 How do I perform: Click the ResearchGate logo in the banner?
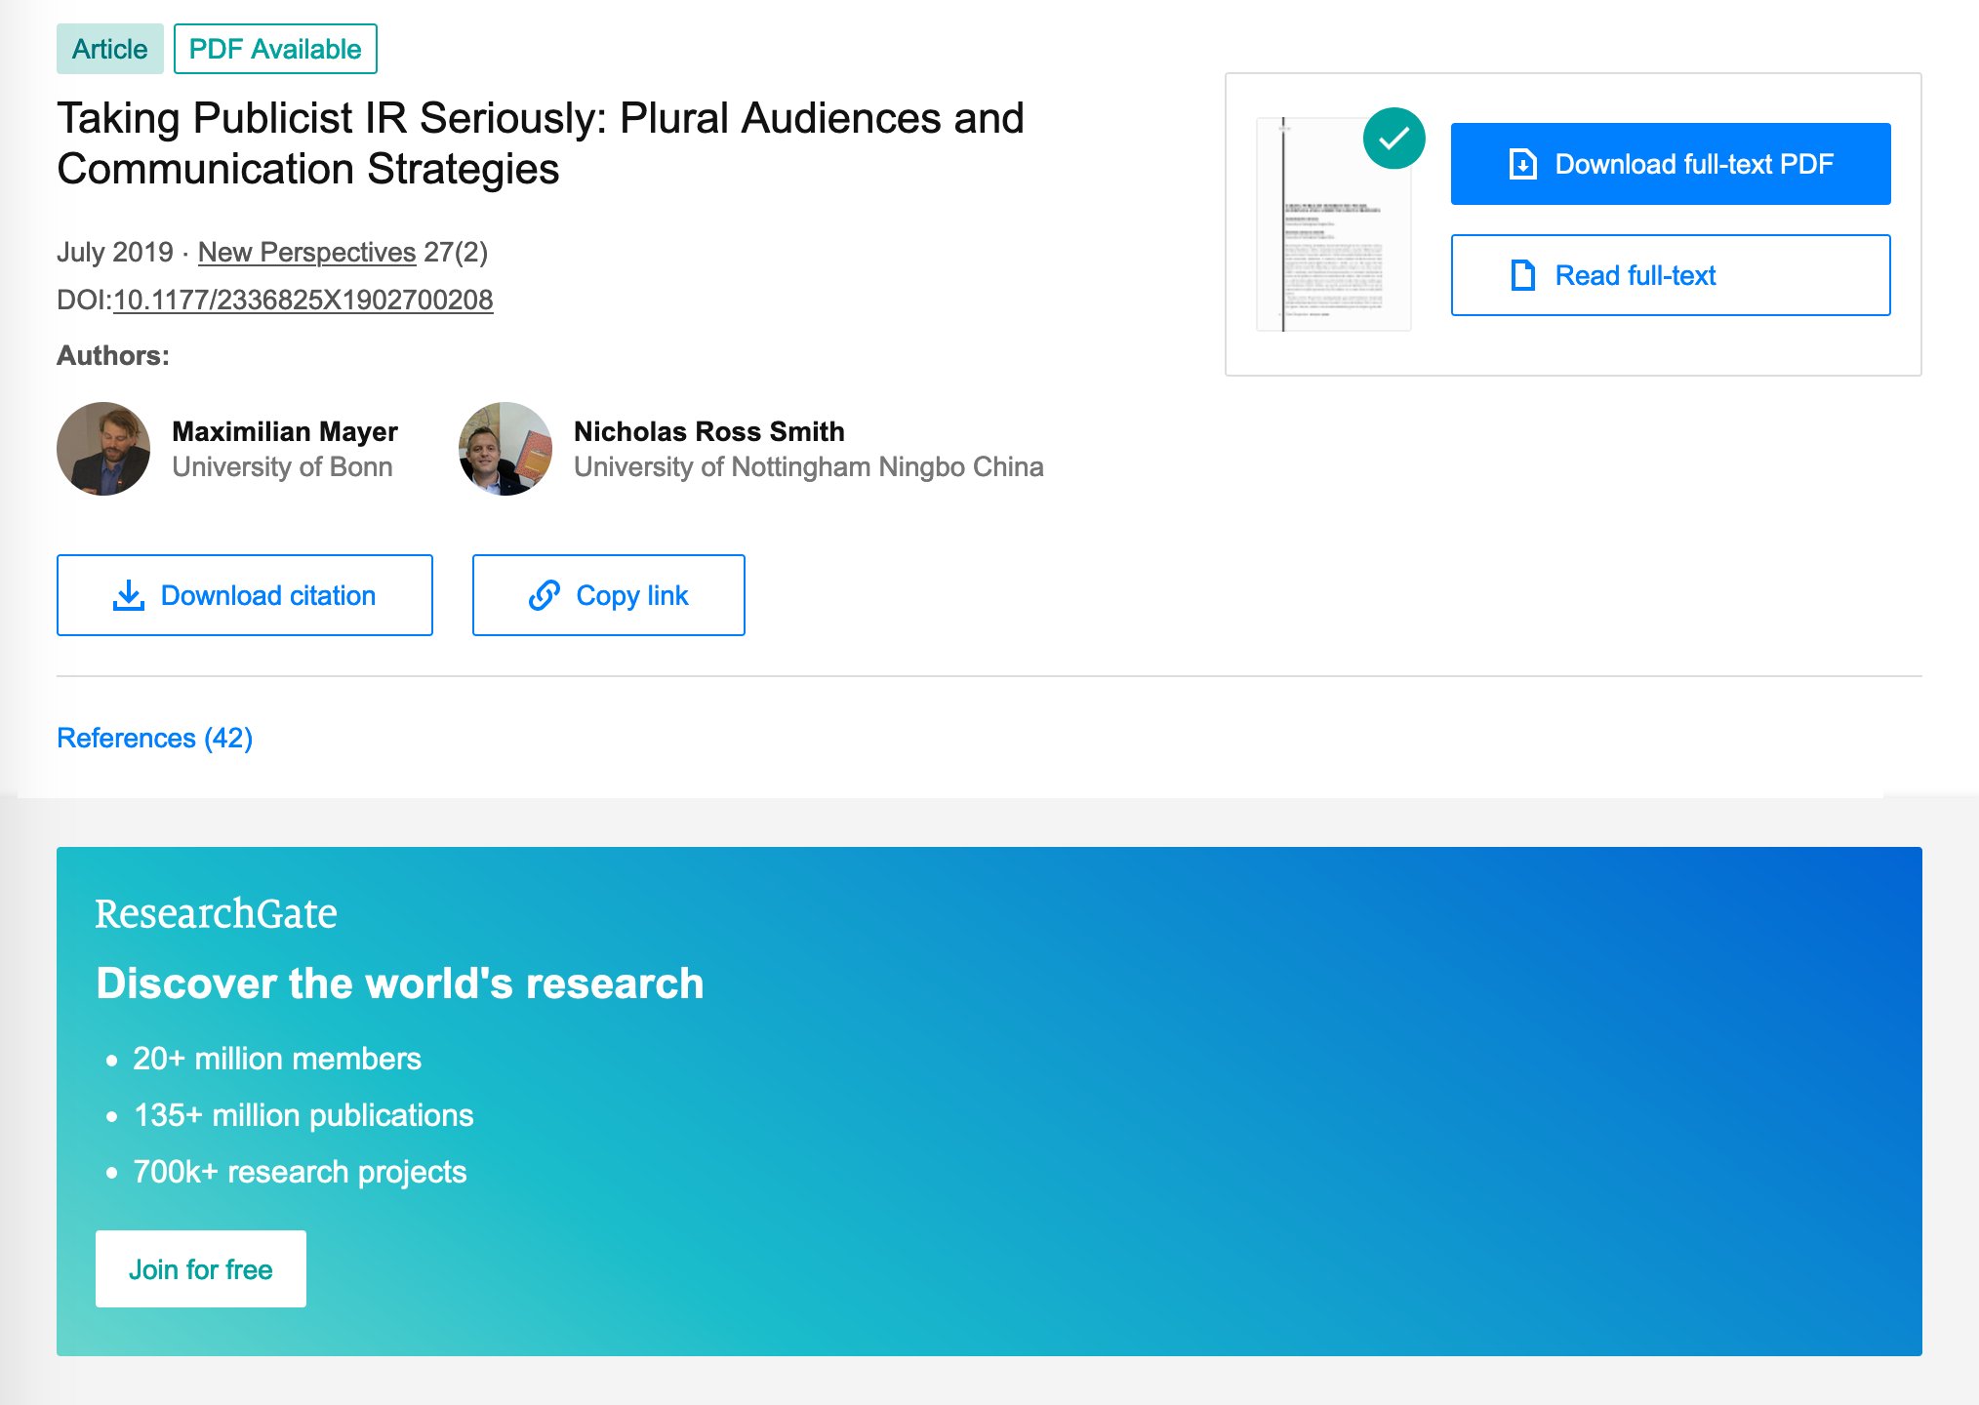216,913
